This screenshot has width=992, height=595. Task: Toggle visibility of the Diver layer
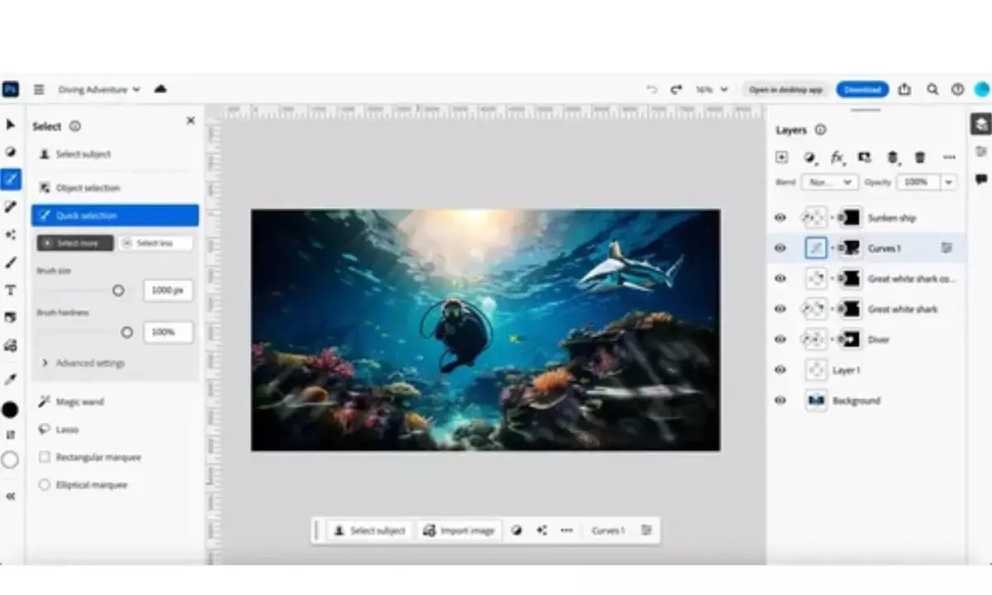tap(779, 340)
